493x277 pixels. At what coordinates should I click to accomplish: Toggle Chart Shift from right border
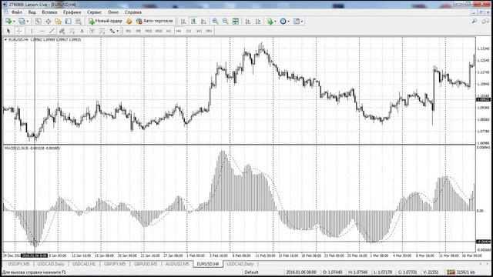tap(258, 22)
